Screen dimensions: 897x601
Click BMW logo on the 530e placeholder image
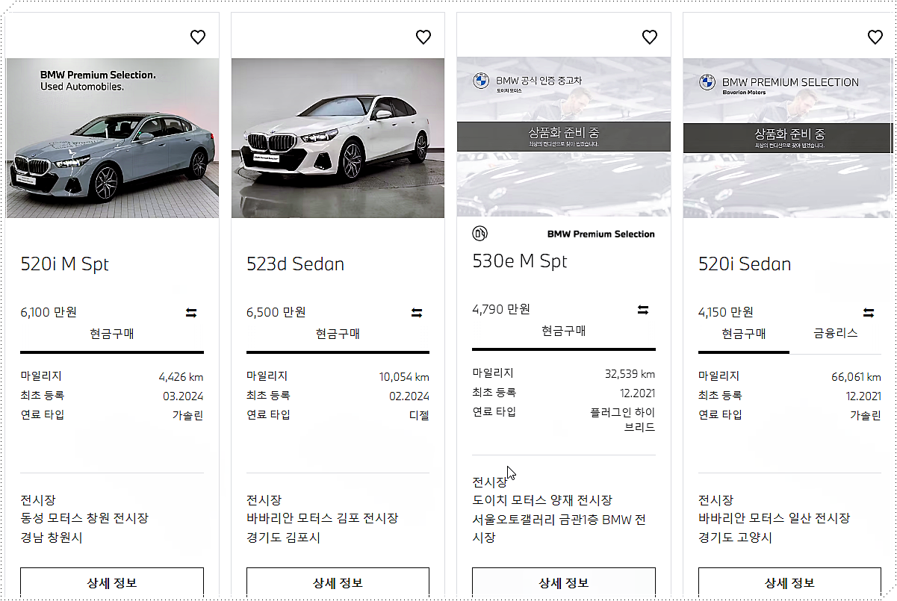pyautogui.click(x=481, y=81)
